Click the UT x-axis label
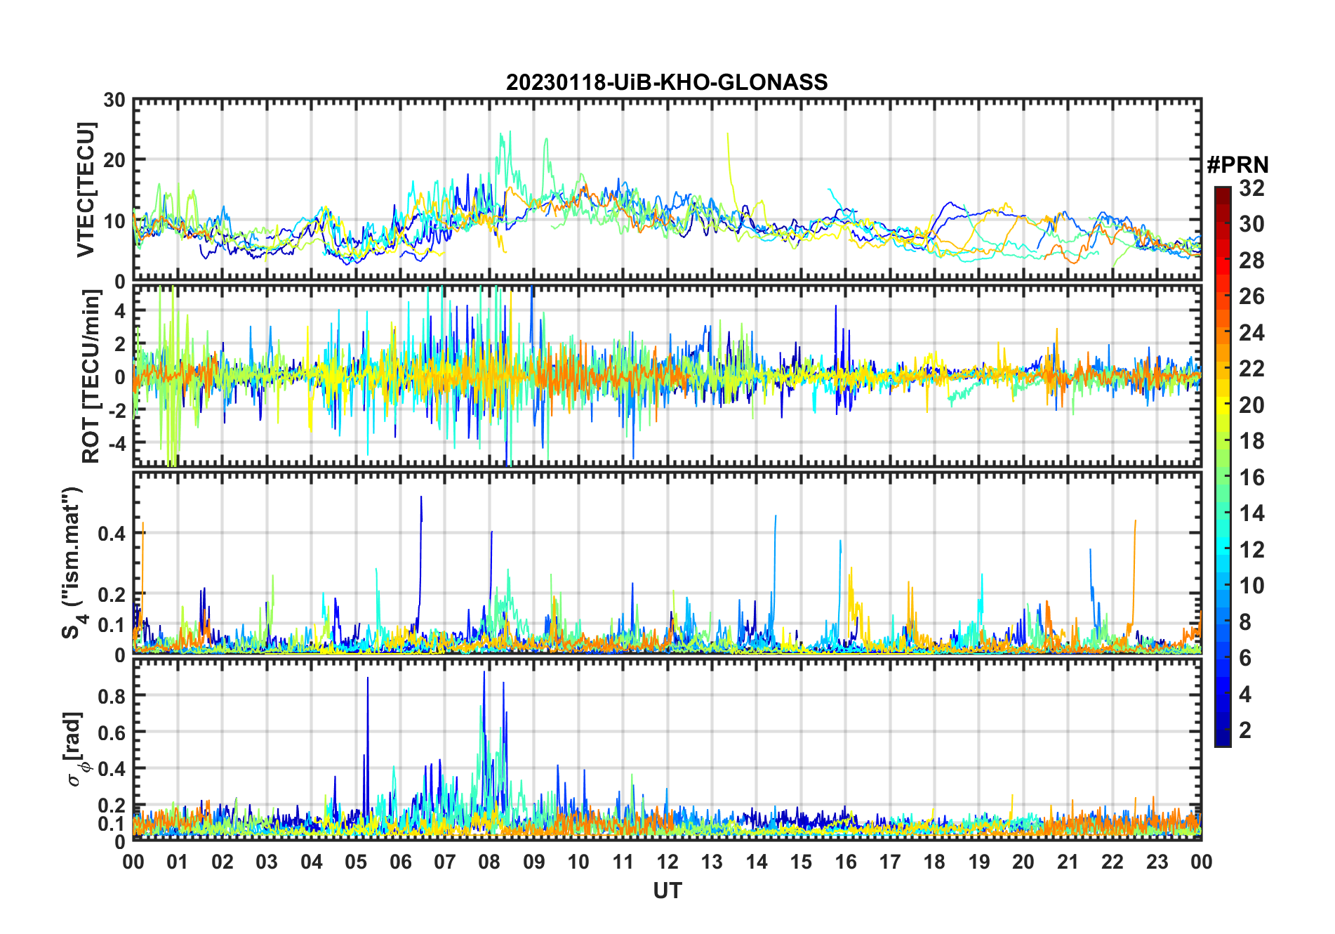1335x934 pixels. tap(667, 890)
